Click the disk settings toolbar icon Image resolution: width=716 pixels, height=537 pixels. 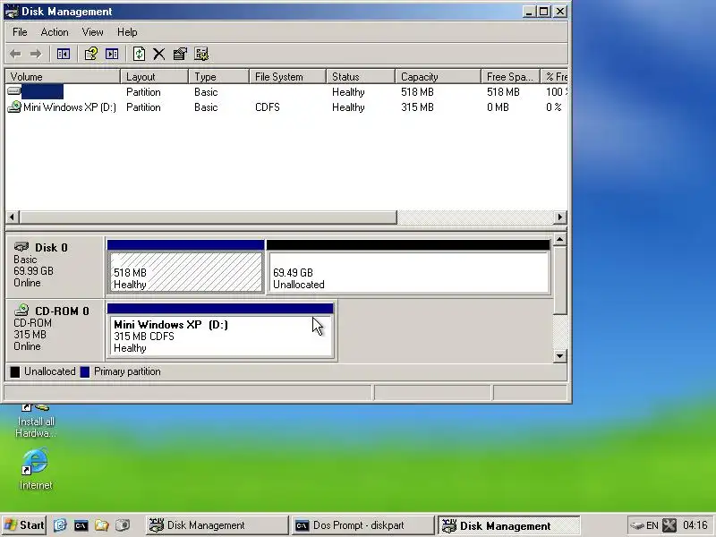click(201, 54)
